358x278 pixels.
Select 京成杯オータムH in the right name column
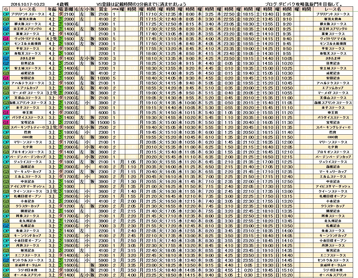(x=332, y=265)
